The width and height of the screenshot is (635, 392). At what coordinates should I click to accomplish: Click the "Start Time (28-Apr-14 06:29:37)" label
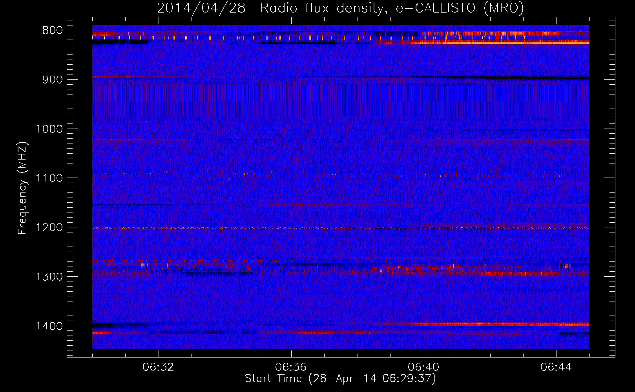coord(340,379)
